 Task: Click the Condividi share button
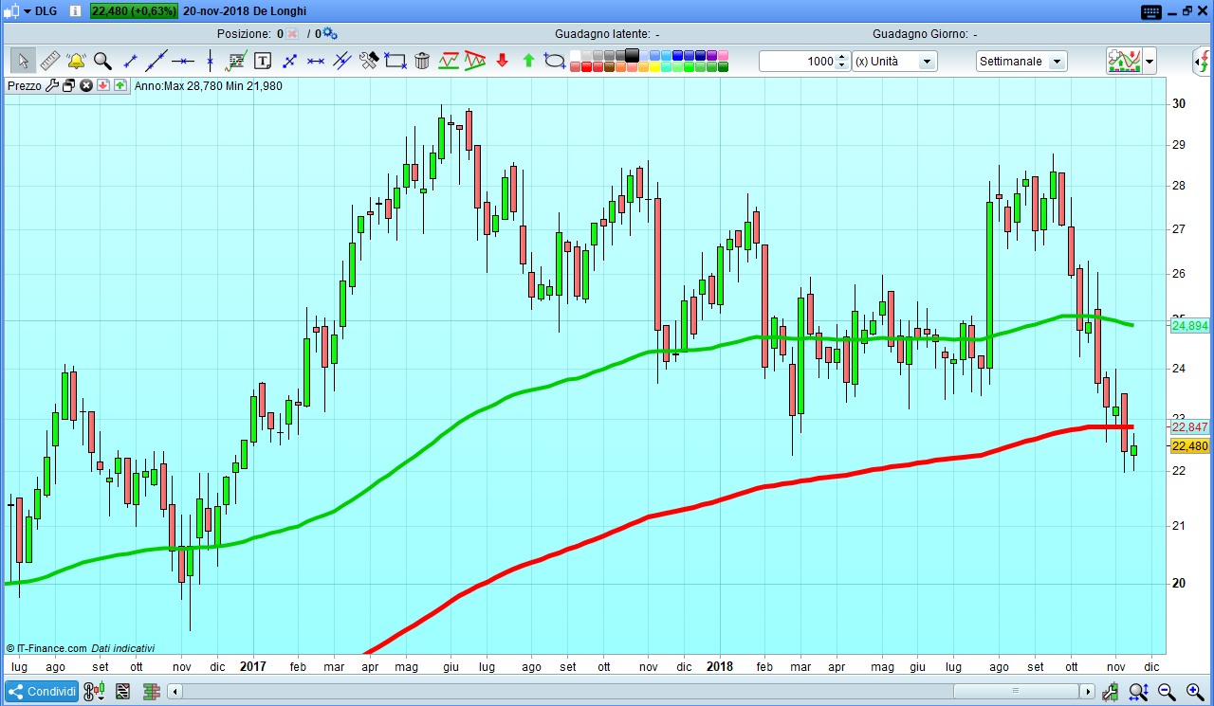point(42,692)
